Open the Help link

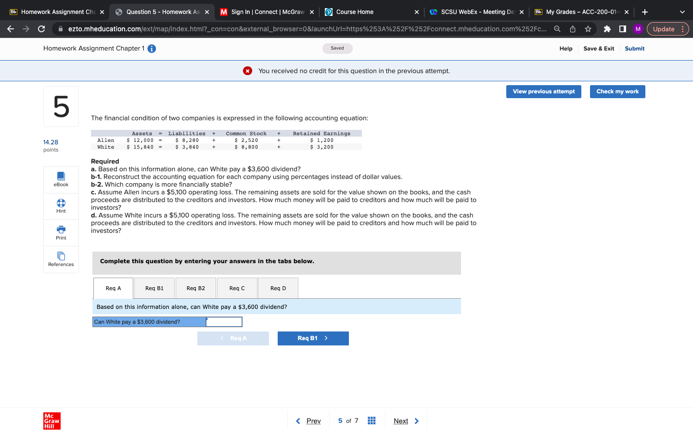click(566, 49)
